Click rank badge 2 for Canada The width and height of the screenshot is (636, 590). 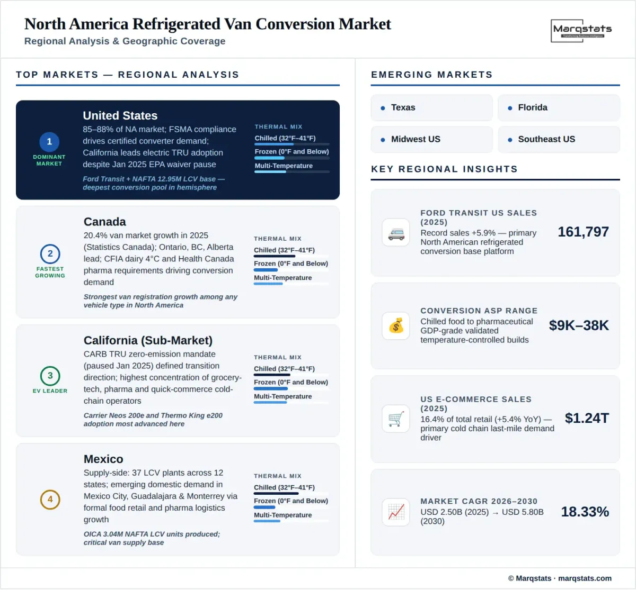(50, 254)
